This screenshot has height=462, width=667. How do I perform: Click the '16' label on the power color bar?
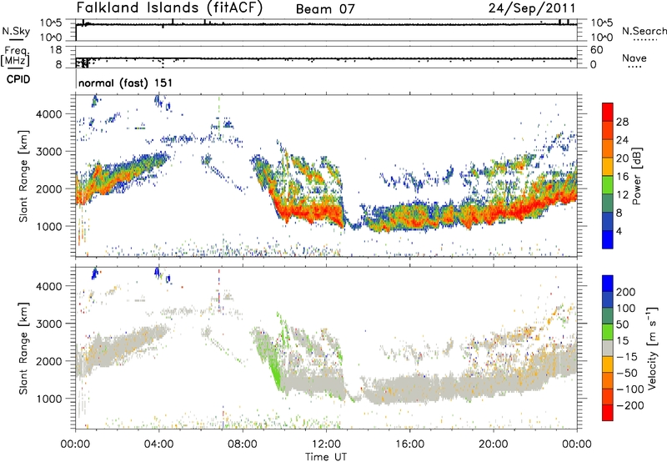(622, 177)
